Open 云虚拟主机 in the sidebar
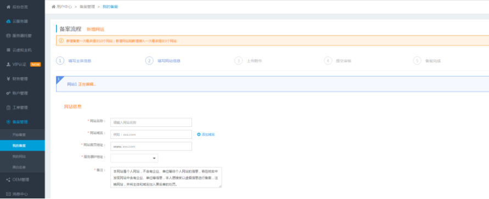Viewport: 489px width, 199px height. point(23,50)
